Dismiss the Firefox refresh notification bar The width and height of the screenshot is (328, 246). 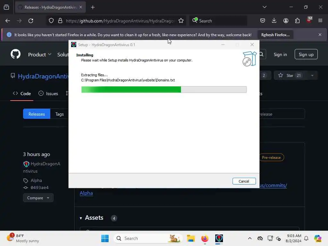(320, 35)
